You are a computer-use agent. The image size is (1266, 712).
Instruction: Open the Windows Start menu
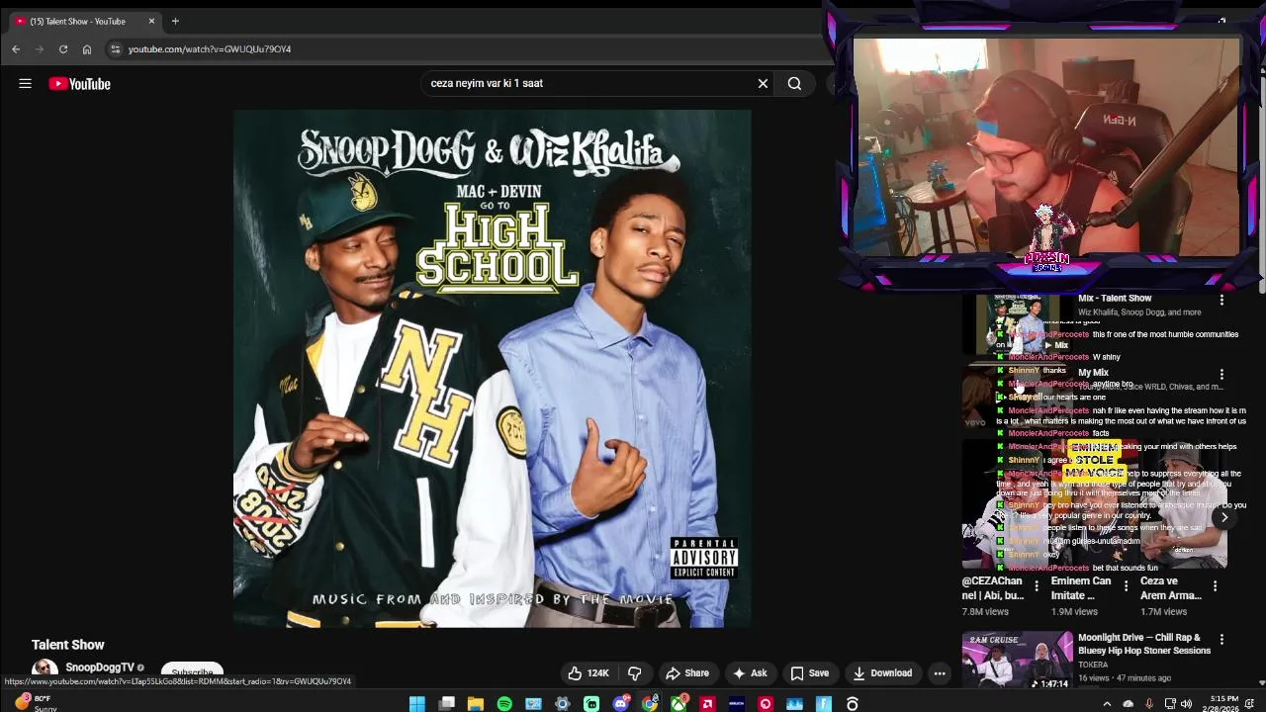(417, 704)
